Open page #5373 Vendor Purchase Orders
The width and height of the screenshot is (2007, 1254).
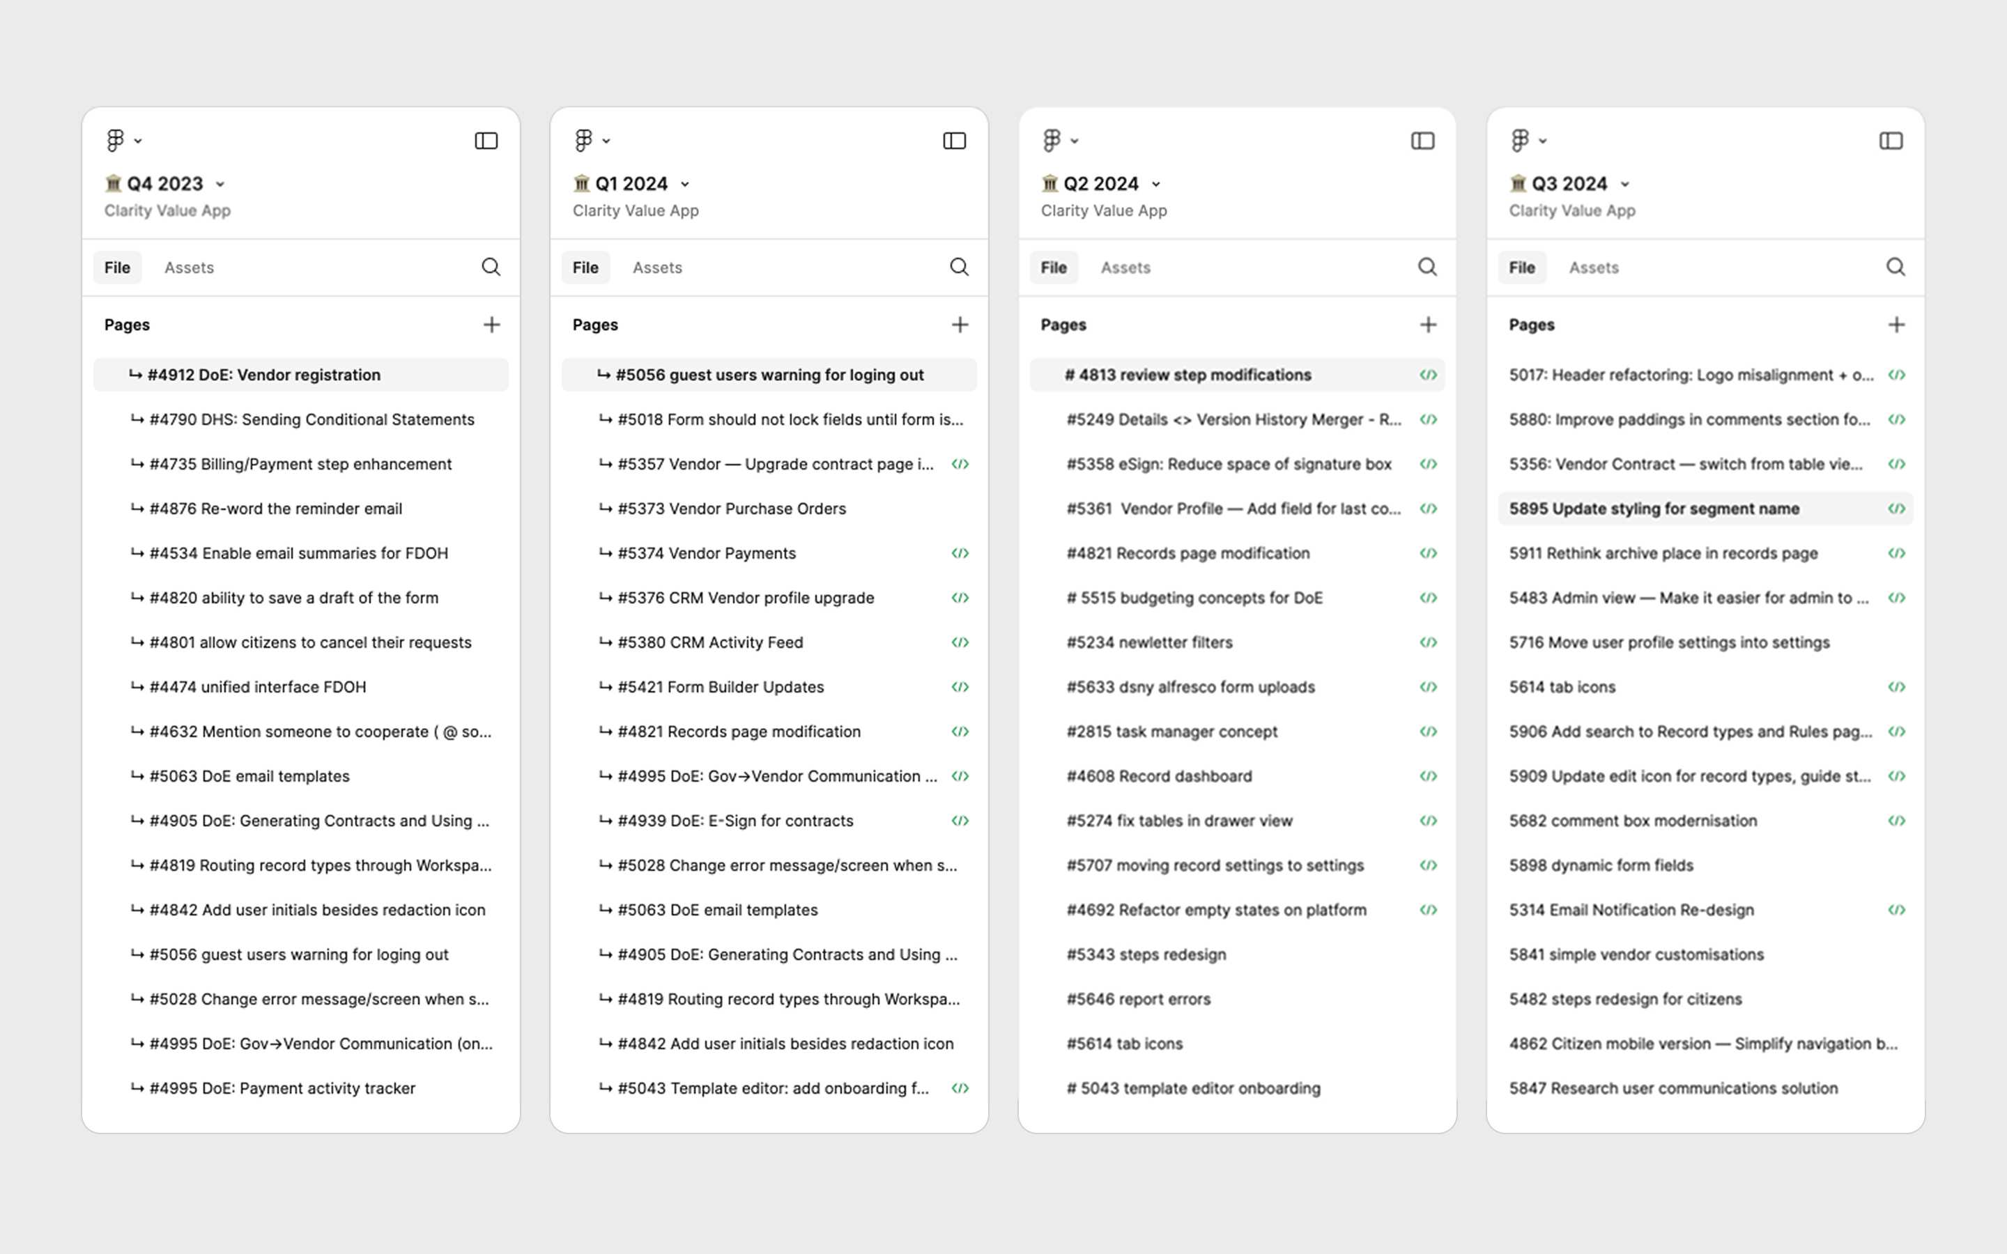click(x=732, y=509)
